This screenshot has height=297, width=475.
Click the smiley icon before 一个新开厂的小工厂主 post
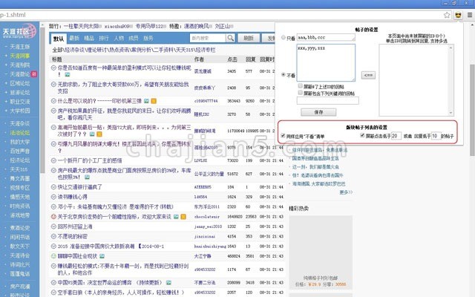click(x=53, y=160)
